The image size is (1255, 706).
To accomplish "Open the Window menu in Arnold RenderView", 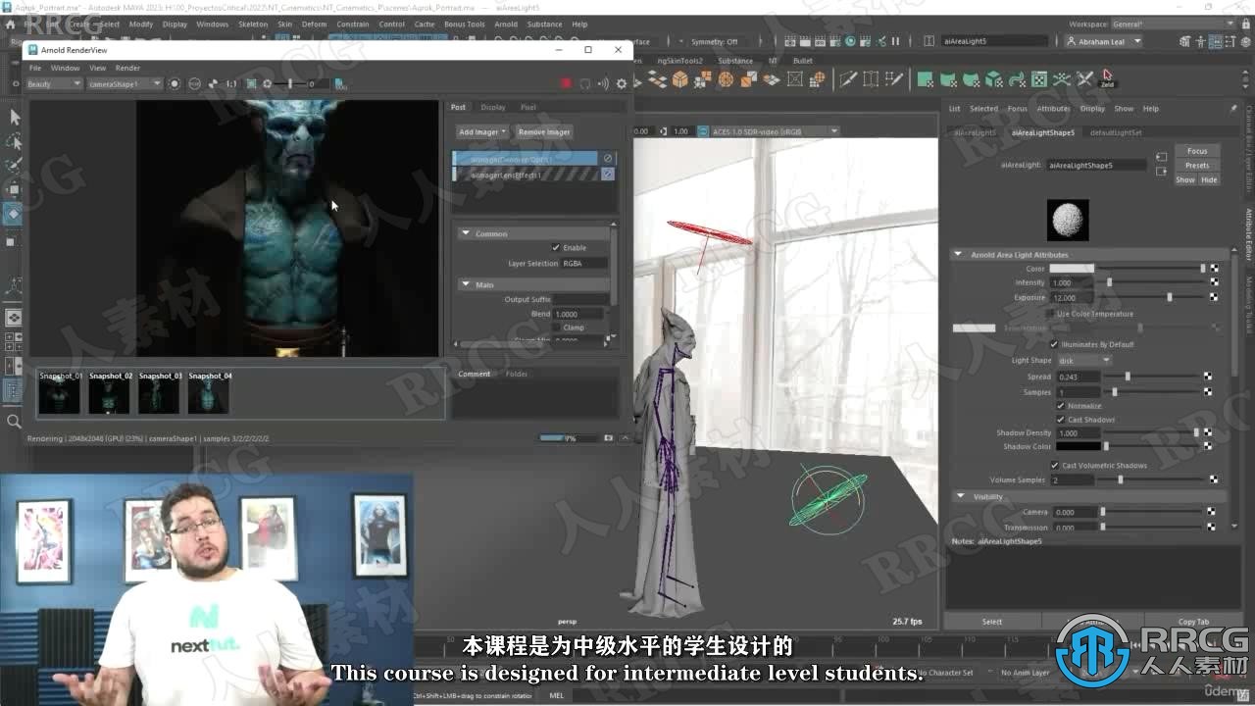I will 66,69.
